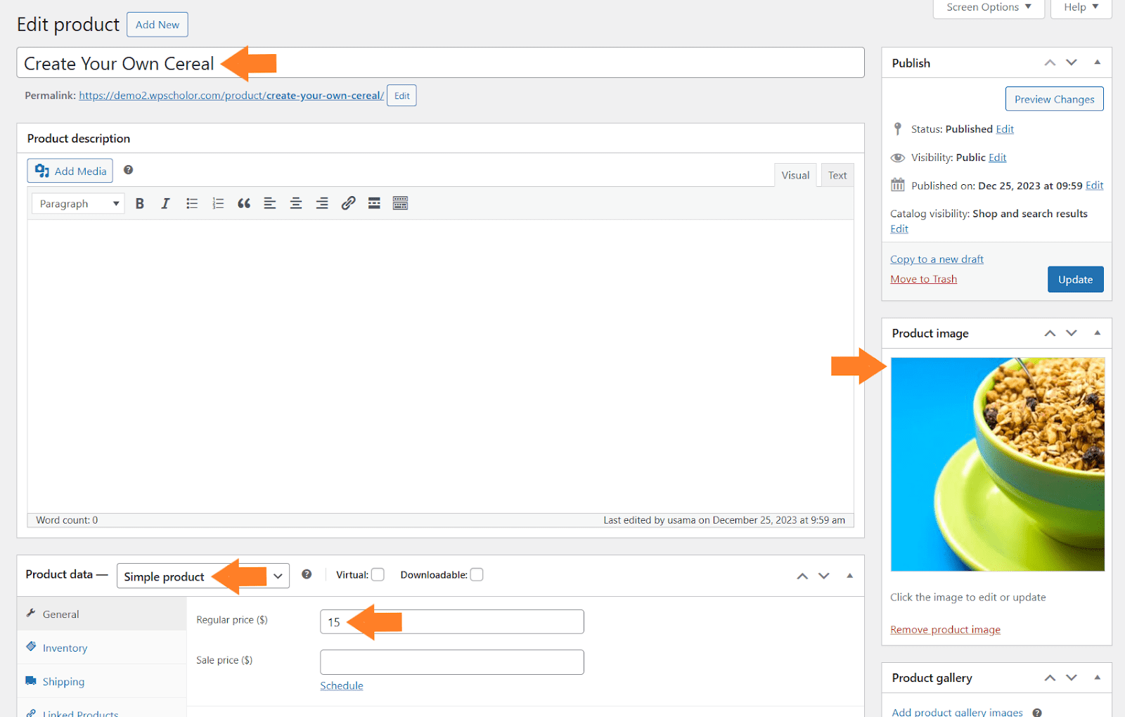Collapse the Product gallery panel
Screen dimensions: 1125x717
tap(1098, 678)
